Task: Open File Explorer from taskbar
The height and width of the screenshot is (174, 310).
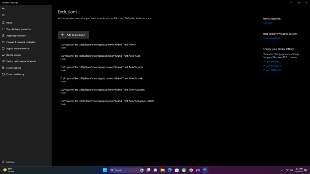Action: pyautogui.click(x=162, y=170)
